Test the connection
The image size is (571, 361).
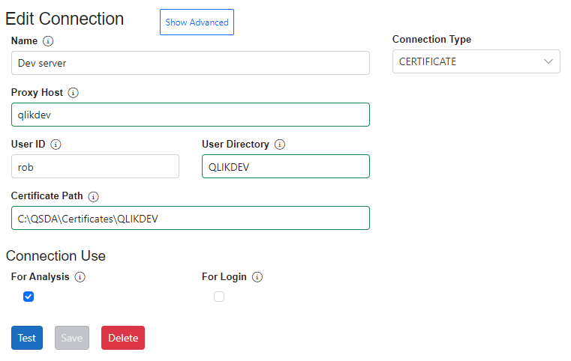[x=27, y=338]
